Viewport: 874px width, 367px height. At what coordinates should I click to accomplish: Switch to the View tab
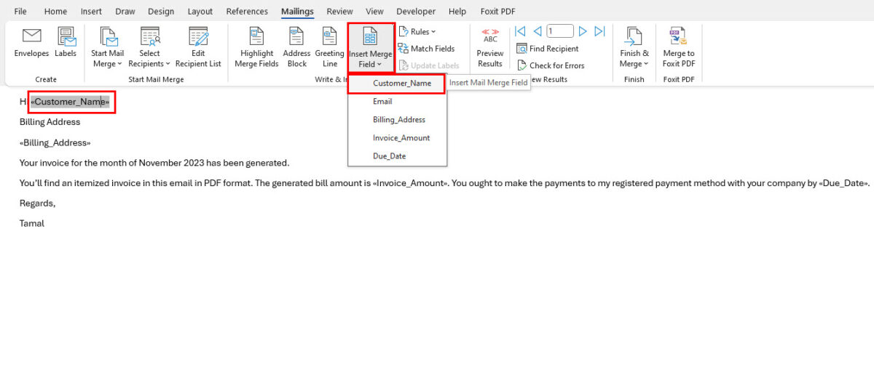[x=374, y=12]
